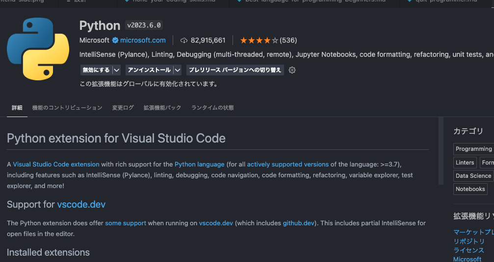
Task: Follow the 'some support' link
Action: click(x=126, y=223)
